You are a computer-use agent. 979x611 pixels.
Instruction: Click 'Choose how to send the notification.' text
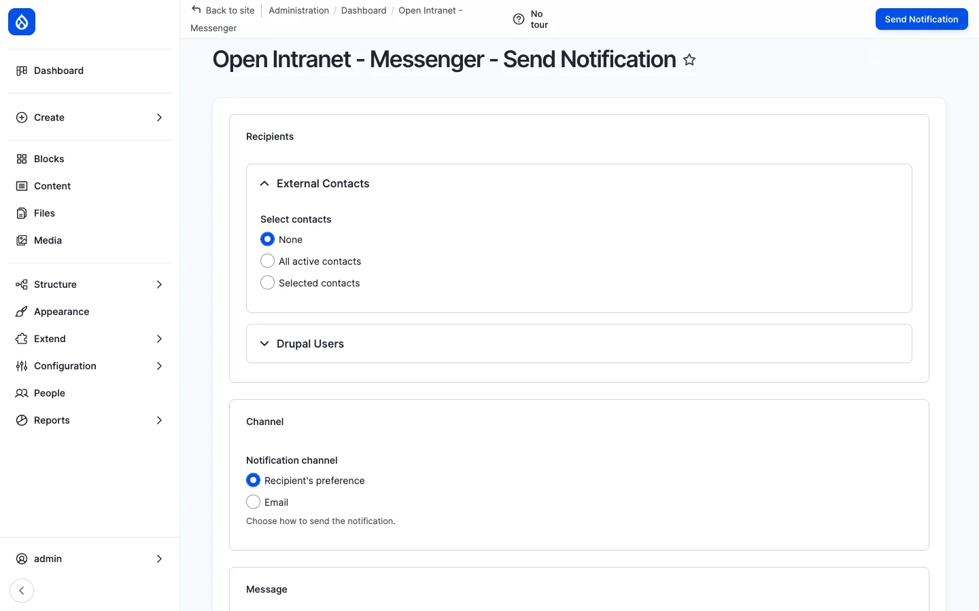[x=321, y=521]
